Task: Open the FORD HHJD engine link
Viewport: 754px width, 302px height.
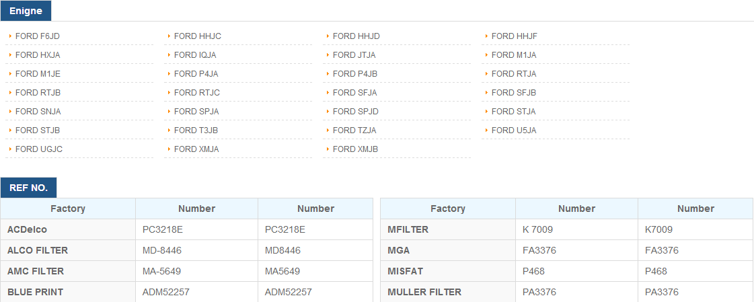Action: [x=356, y=36]
